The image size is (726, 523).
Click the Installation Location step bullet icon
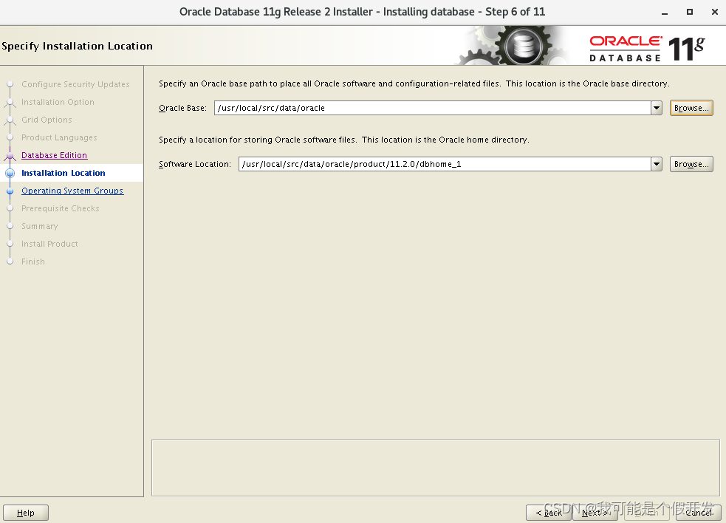tap(10, 174)
